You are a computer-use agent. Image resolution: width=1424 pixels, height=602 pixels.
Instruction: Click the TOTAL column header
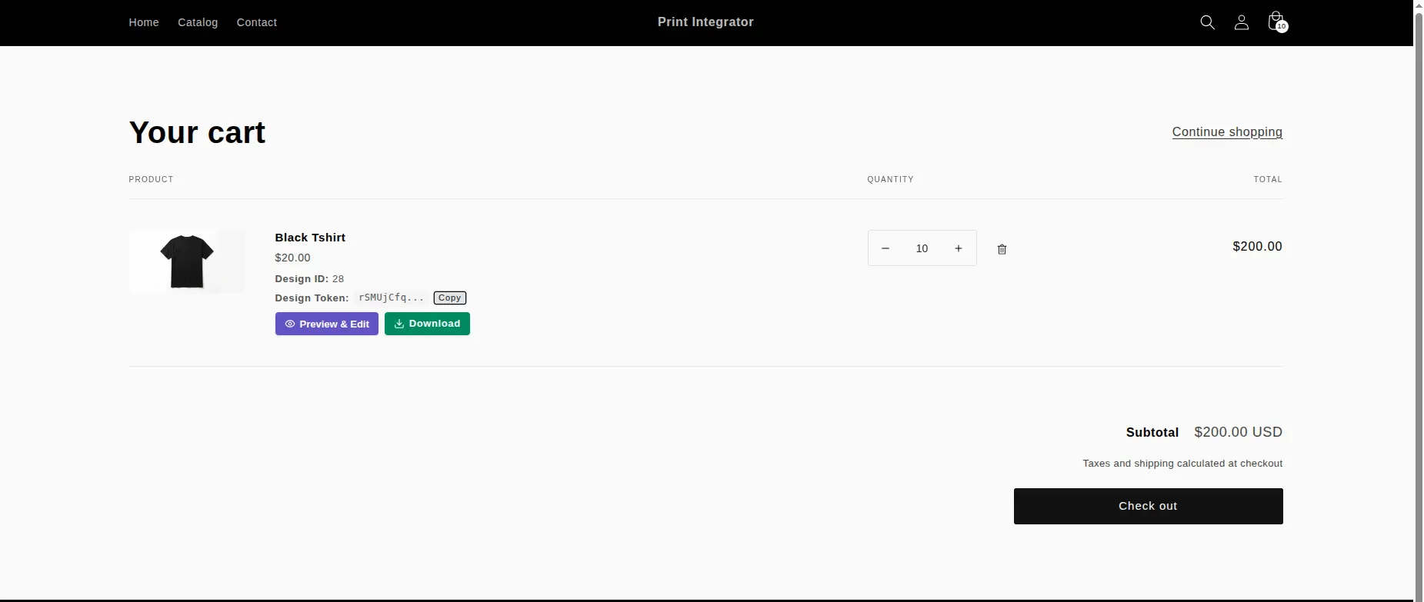coord(1268,179)
